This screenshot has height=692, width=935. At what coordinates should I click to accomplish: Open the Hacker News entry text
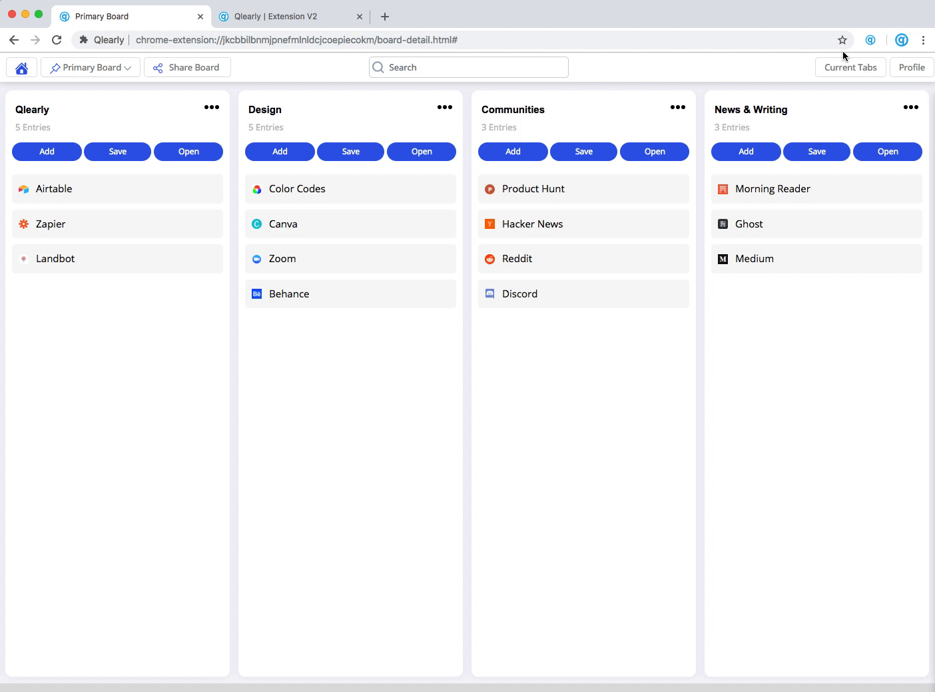pos(533,224)
